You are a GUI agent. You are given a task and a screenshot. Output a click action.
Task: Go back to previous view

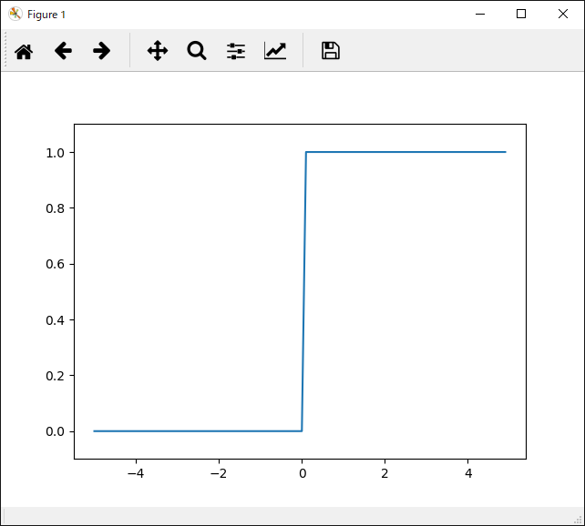coord(63,51)
